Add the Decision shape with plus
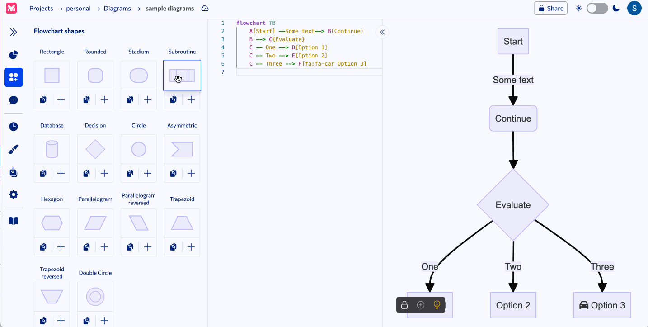Screen dimensions: 648x327 [104, 173]
